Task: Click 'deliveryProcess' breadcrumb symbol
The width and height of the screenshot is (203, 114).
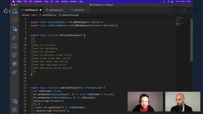Action: tap(70, 15)
